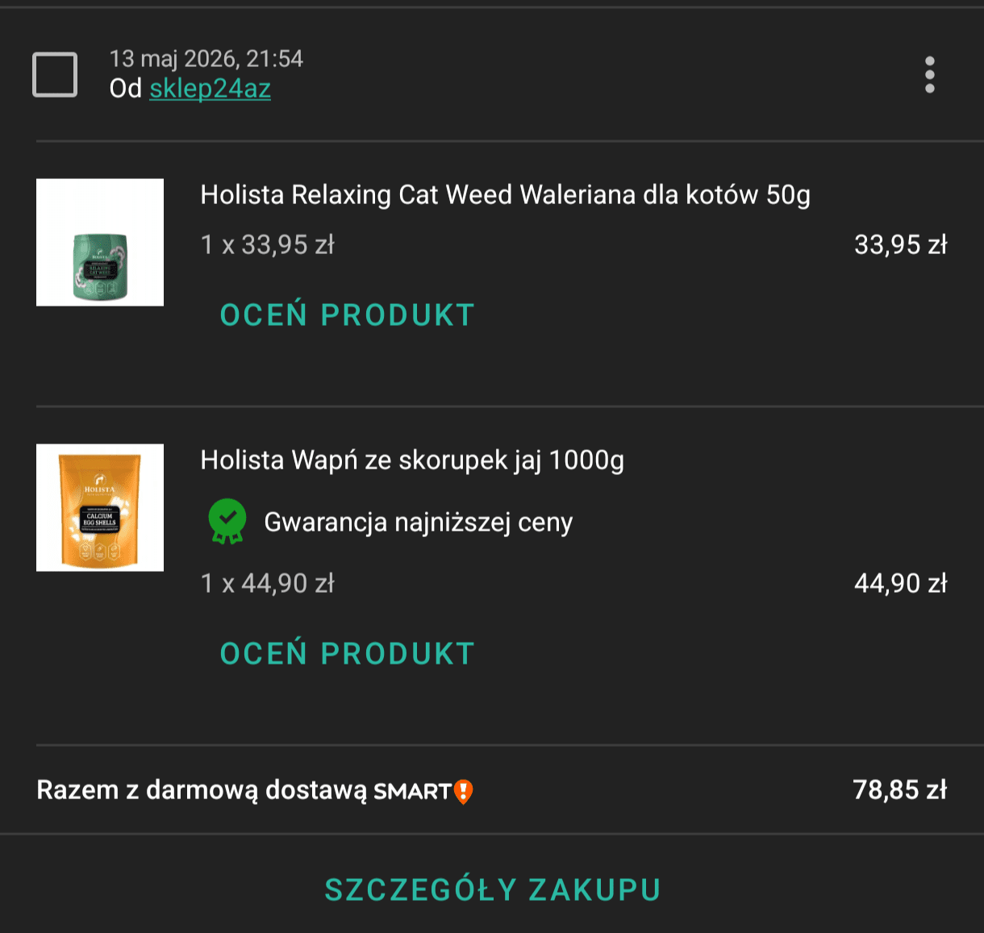This screenshot has height=933, width=984.
Task: Open the Relaxing Cat Weed product thumbnail
Action: tap(100, 242)
